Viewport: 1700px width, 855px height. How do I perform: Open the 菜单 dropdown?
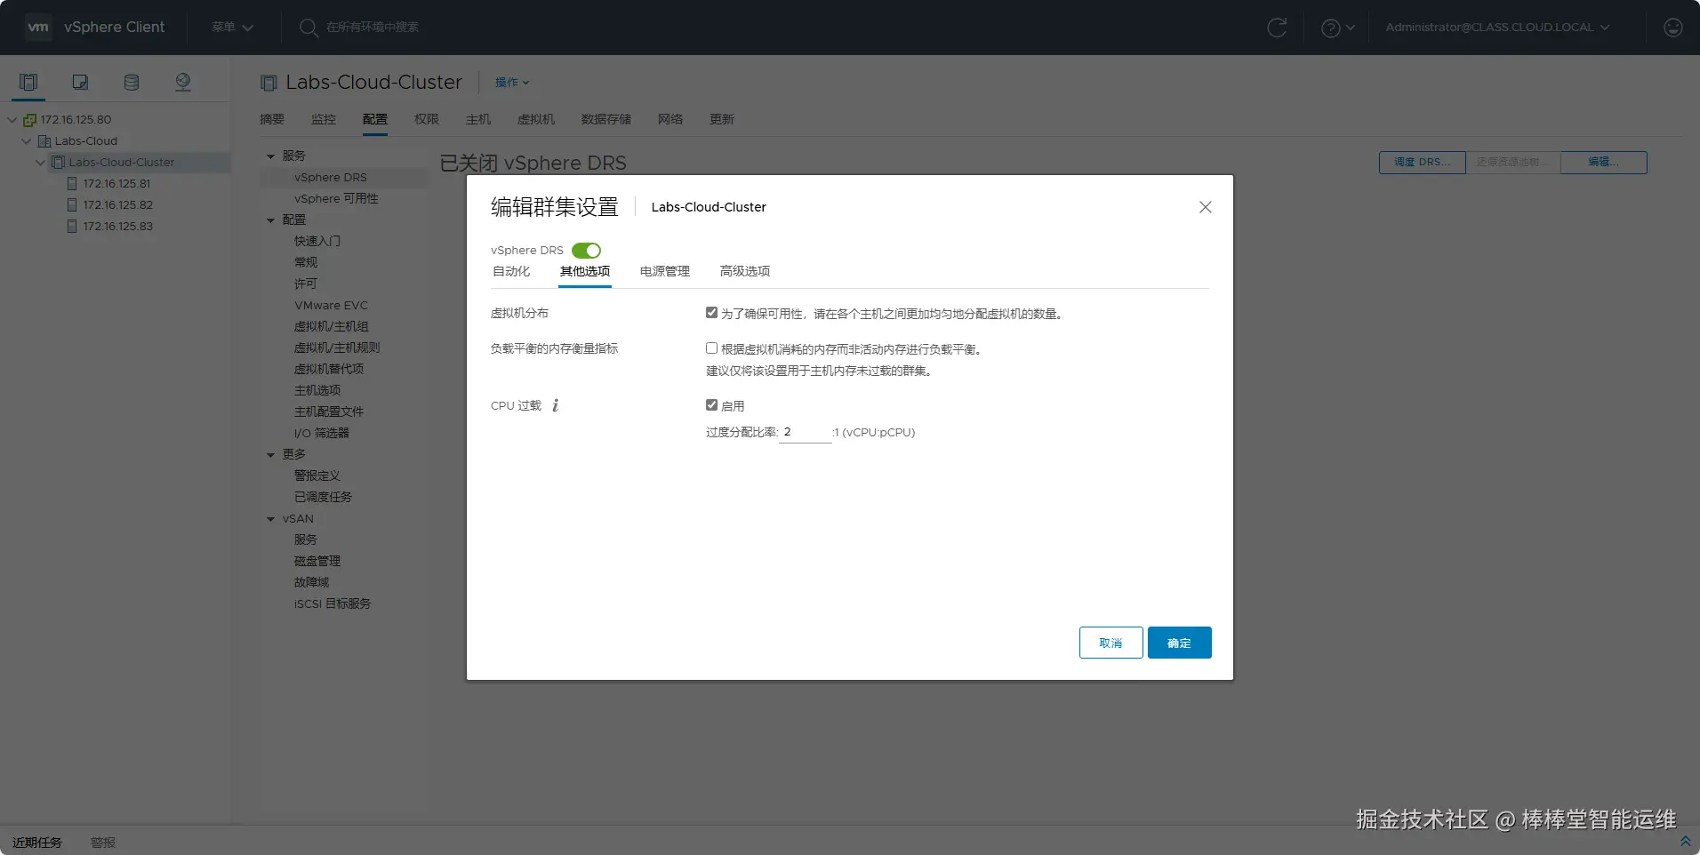click(233, 28)
